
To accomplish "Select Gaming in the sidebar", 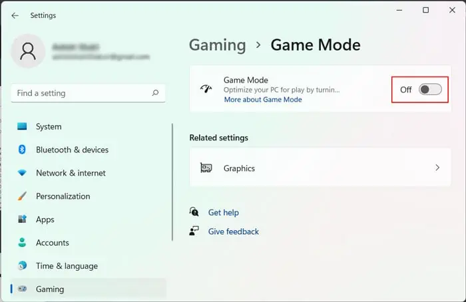I will tap(89, 289).
